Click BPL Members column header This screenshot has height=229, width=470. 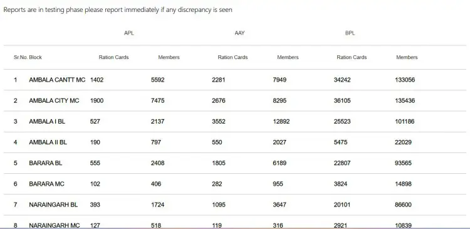coord(407,57)
